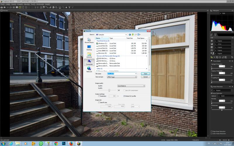This screenshot has width=234, height=146.
Task: Open Chrome from the taskbar
Action: [x=56, y=143]
